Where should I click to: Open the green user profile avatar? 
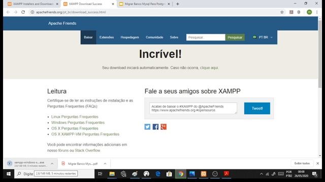tap(309, 12)
